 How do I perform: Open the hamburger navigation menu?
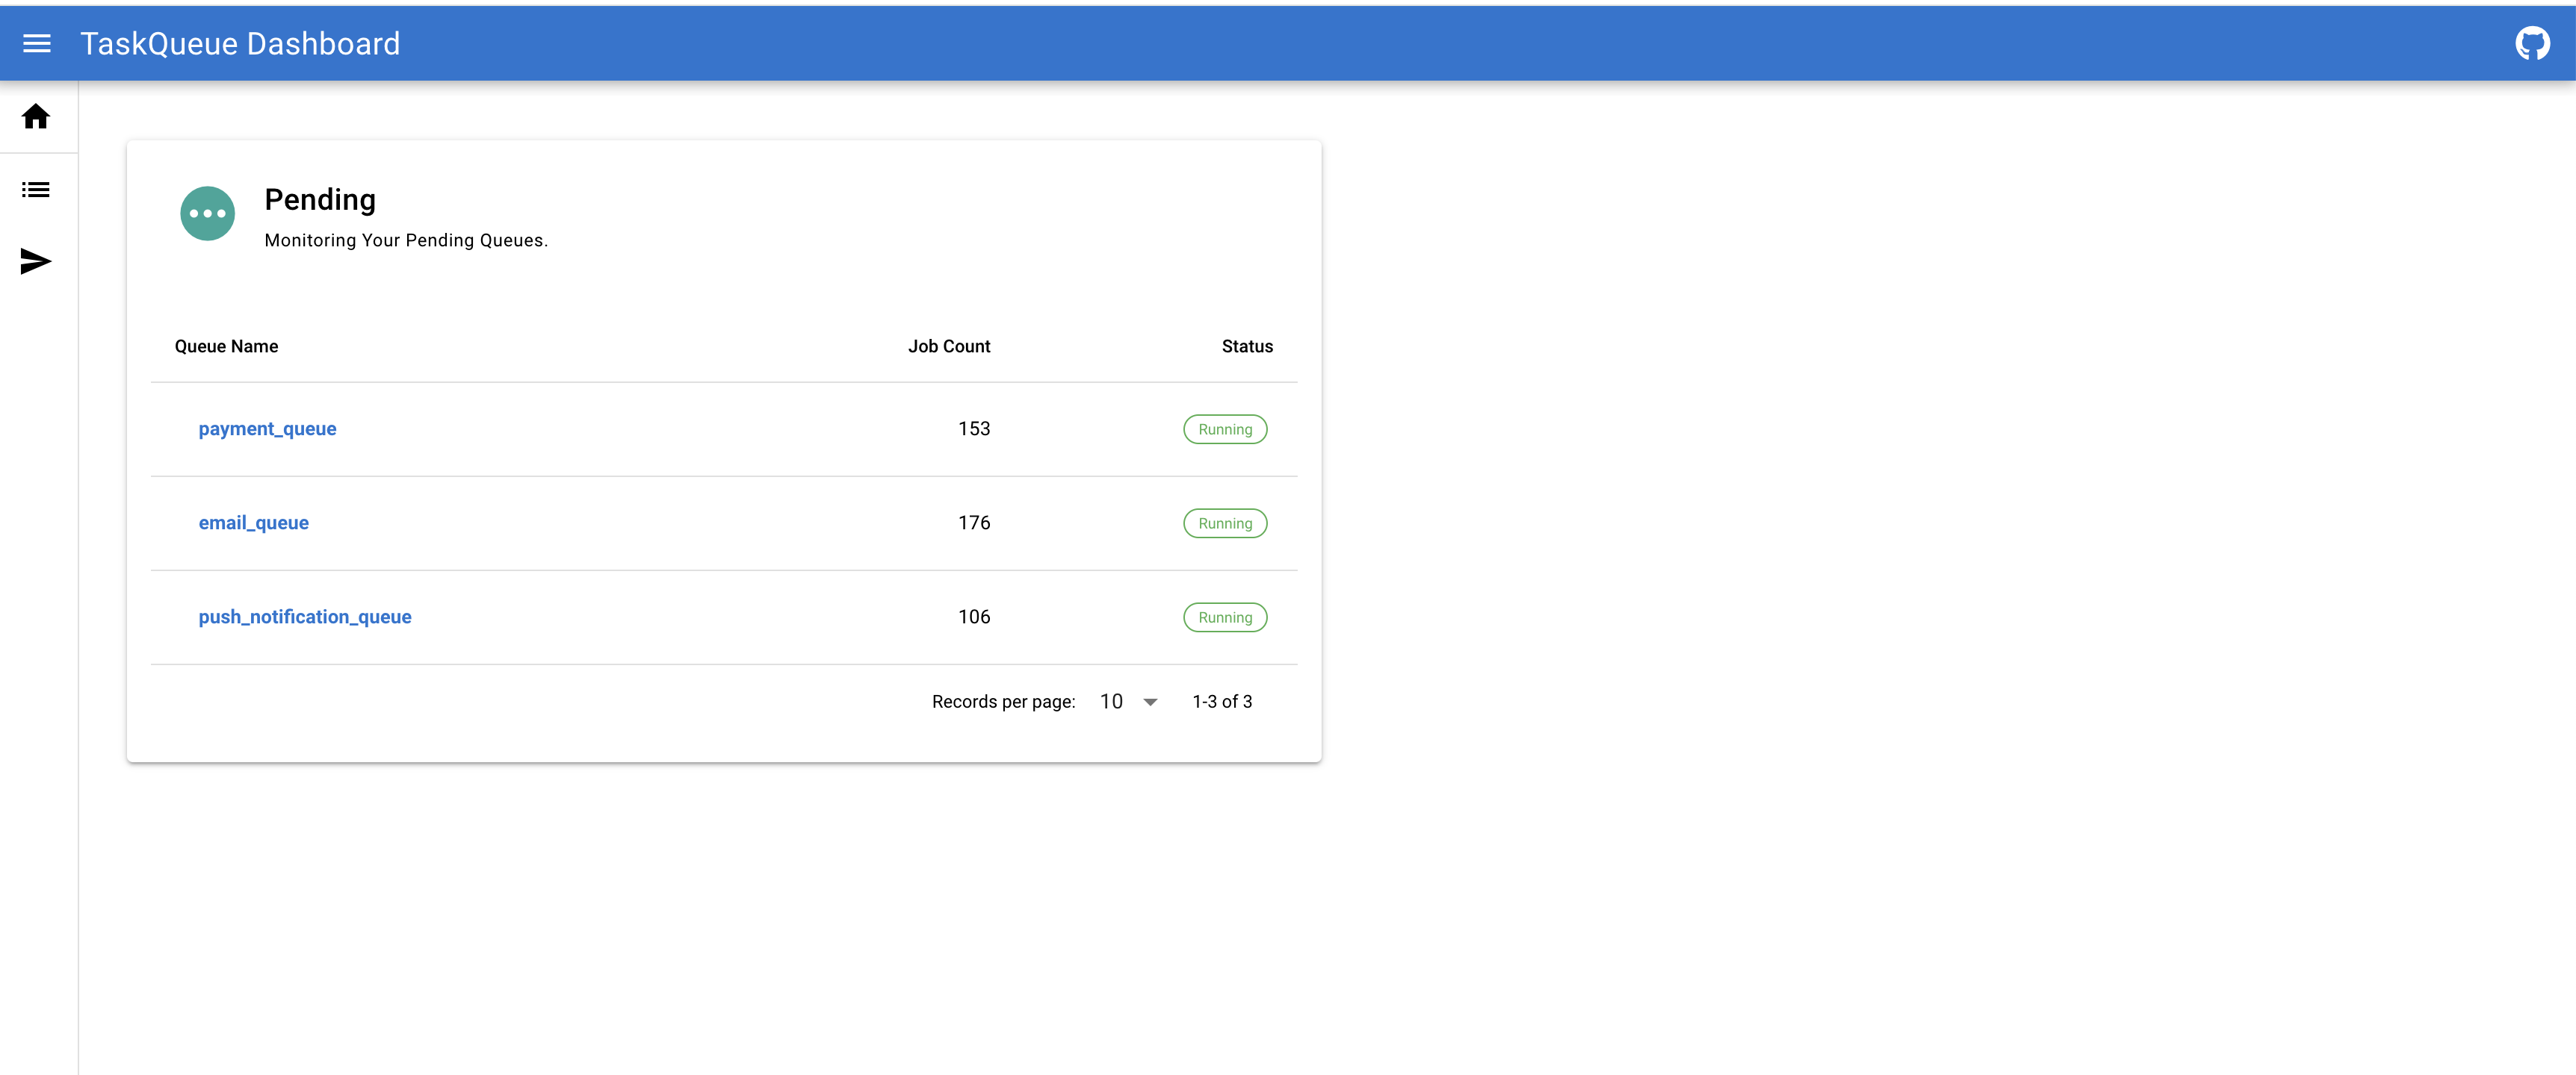coord(37,43)
